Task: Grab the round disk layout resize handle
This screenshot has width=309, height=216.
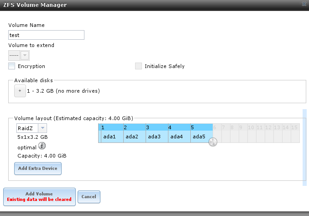Action: click(x=213, y=142)
